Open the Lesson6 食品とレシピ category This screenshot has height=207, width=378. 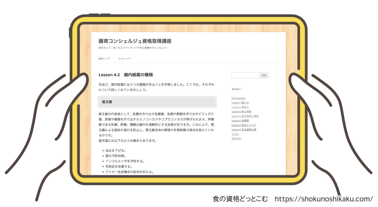coord(244,125)
